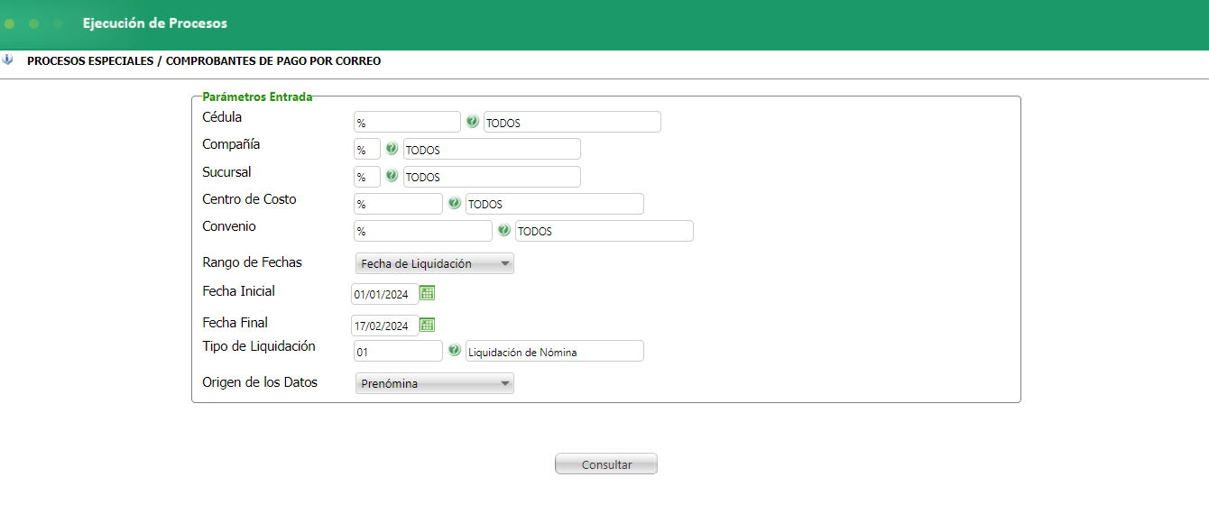Click the Convenio code input field

click(422, 231)
